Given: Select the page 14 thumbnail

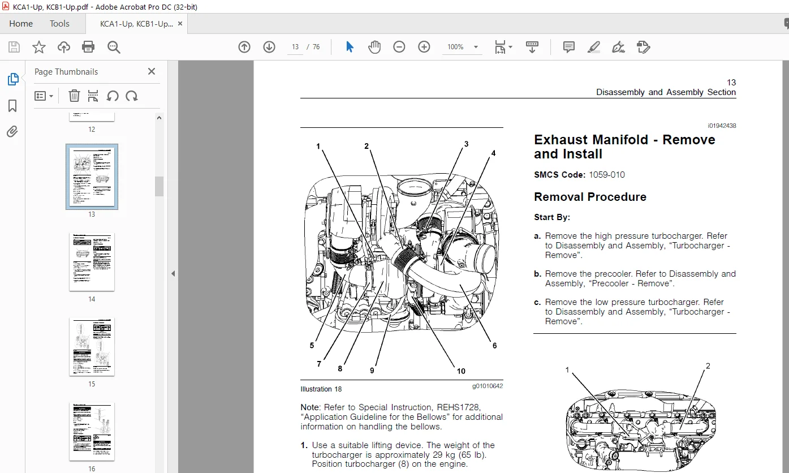Looking at the screenshot, I should point(92,261).
